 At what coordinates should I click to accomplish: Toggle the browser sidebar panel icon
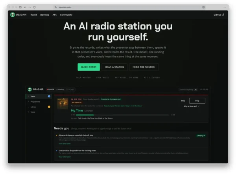tap(20, 7)
